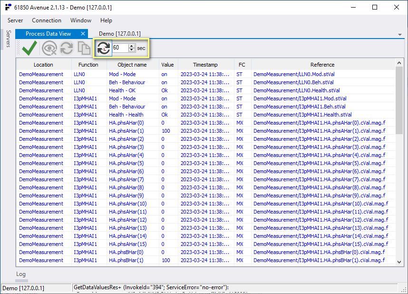Select the HA.phsAHar(11) object name
Screen dimensions: 408x294
point(128,211)
